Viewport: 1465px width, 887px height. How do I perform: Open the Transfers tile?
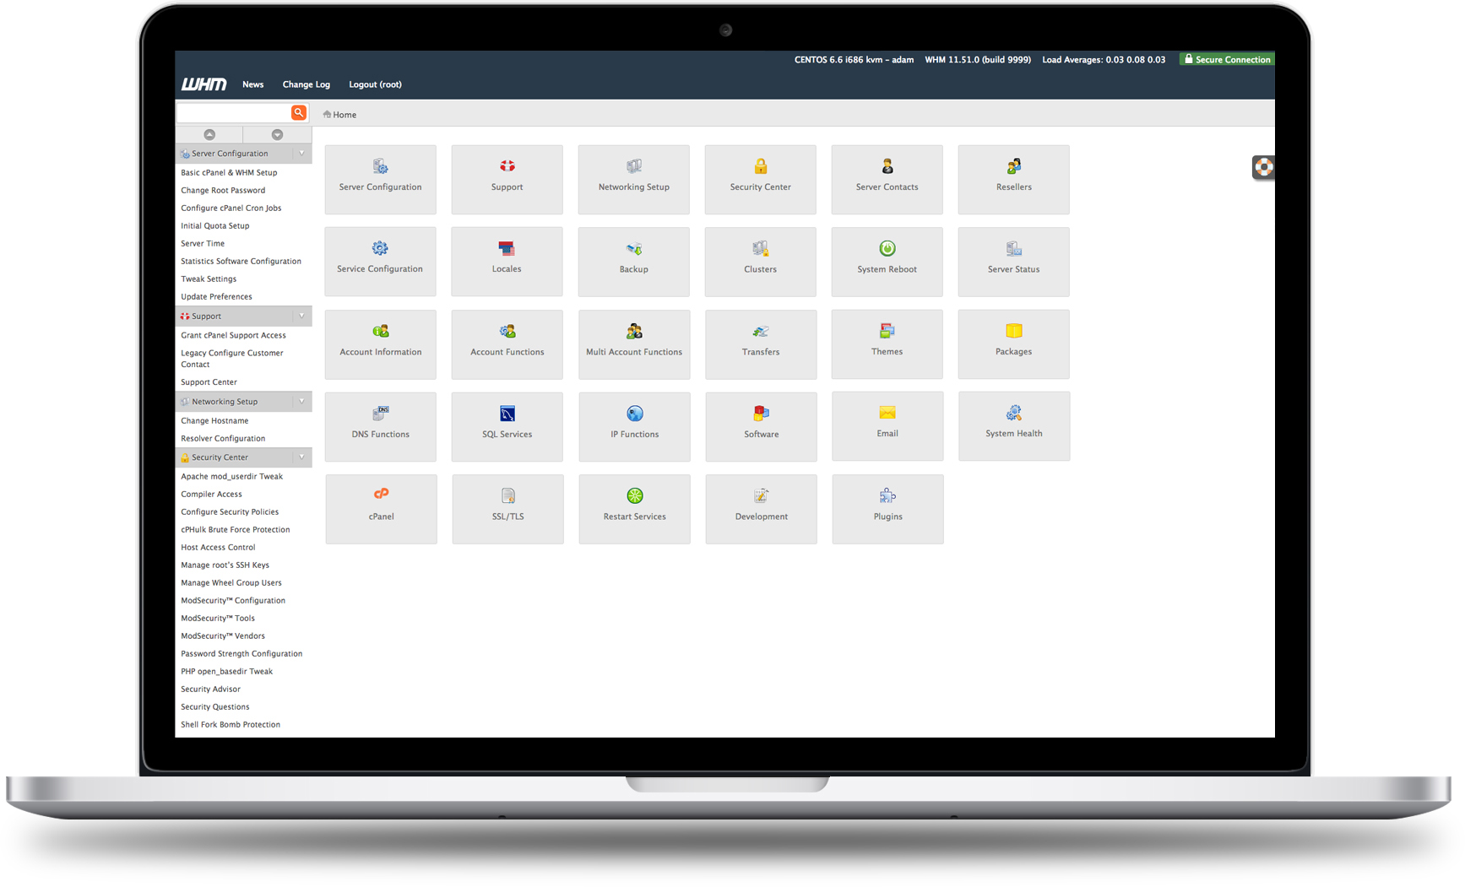[x=761, y=344]
